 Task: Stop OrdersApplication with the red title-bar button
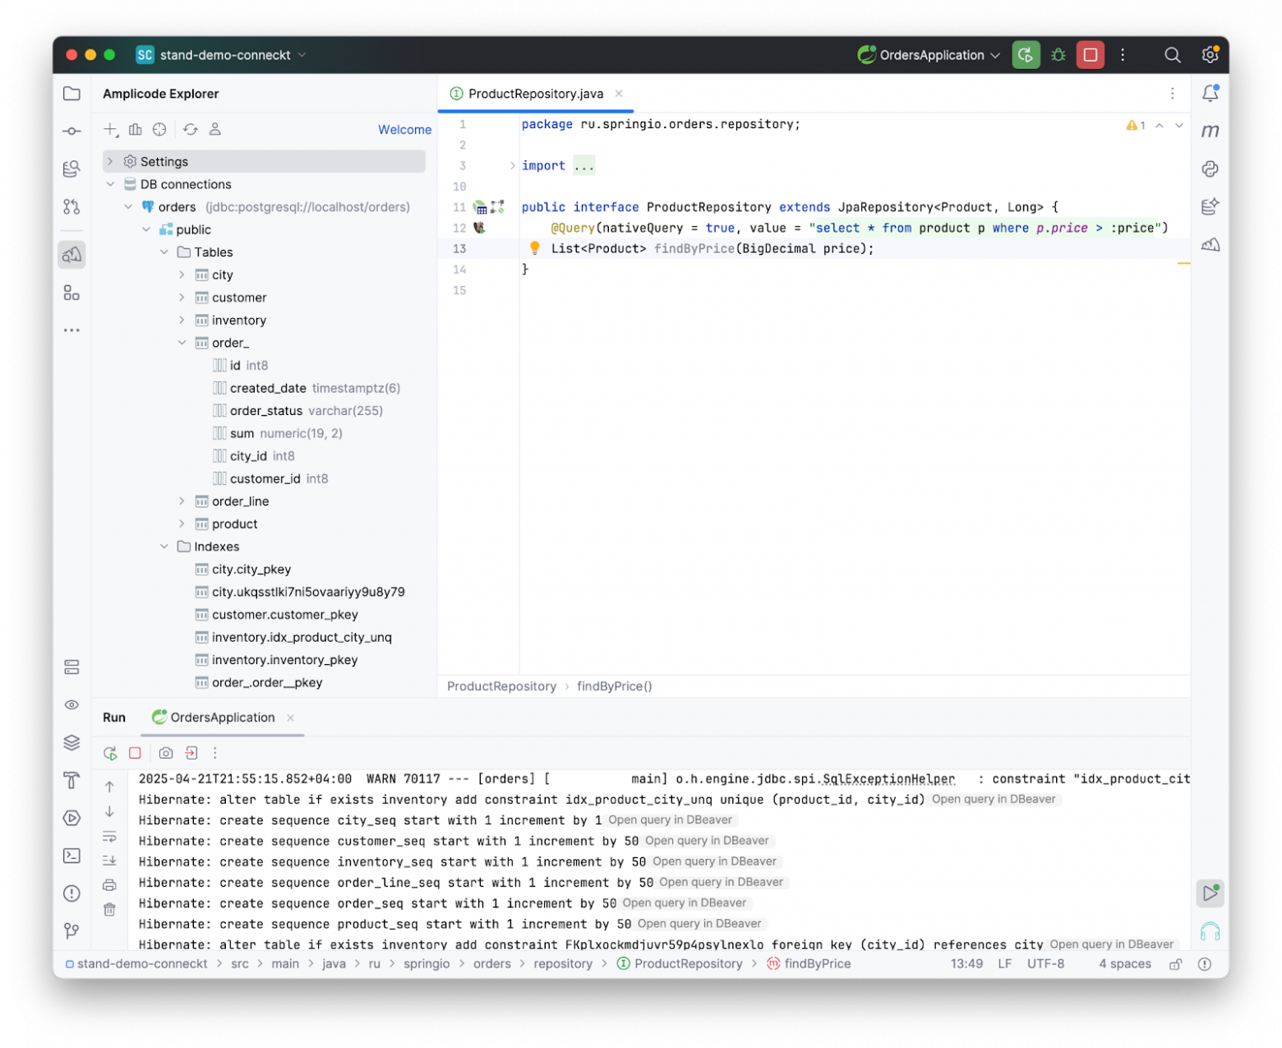(1091, 55)
